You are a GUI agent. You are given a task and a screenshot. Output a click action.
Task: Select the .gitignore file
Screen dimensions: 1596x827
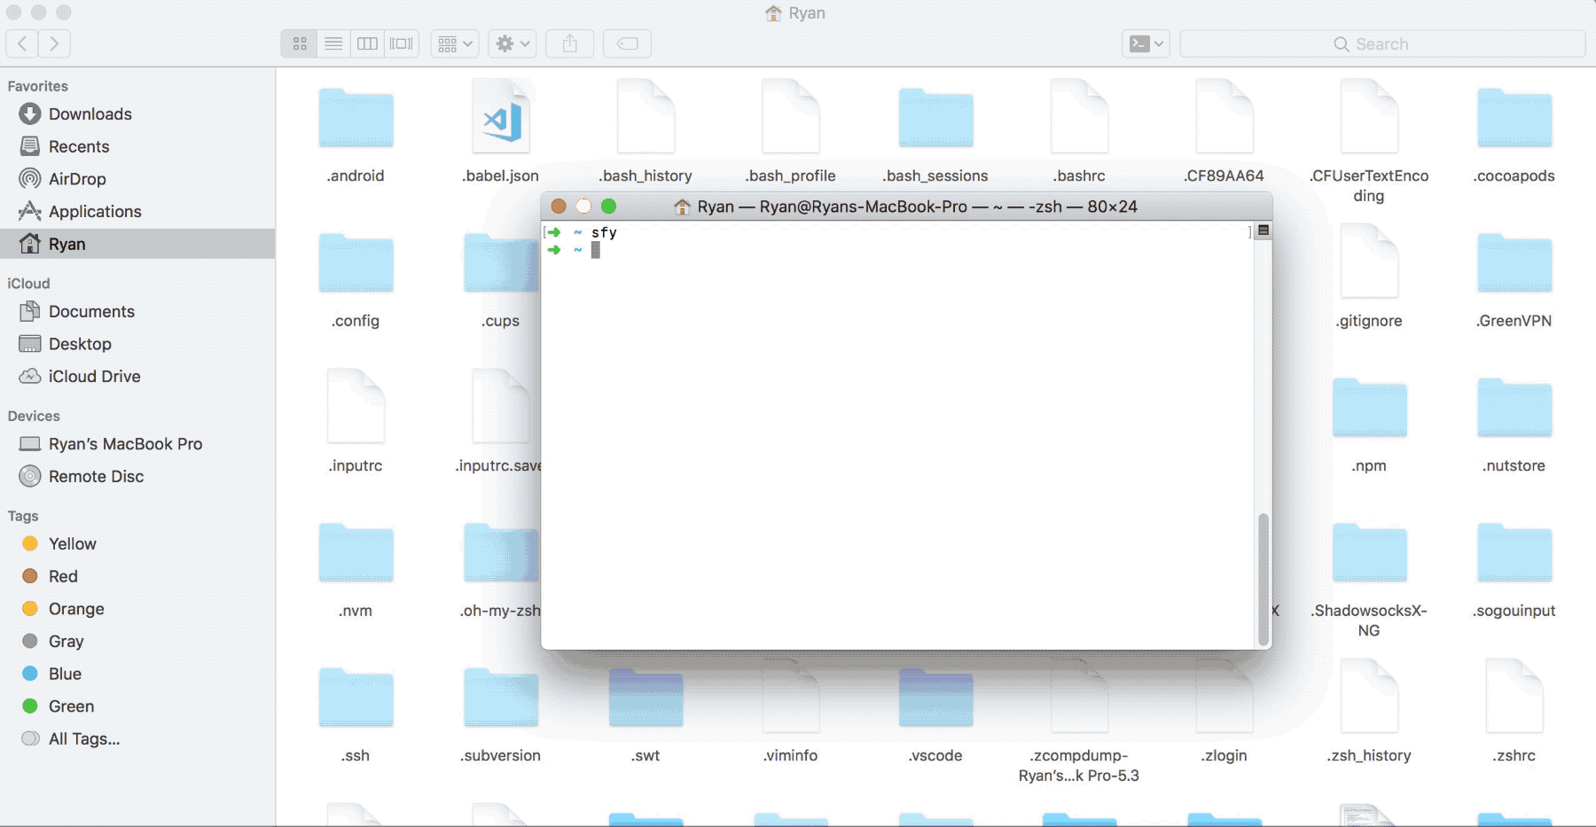pos(1369,261)
